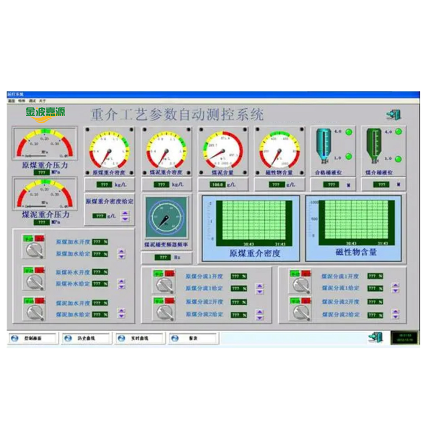Click the exit door icon at top right
Image resolution: width=430 pixels, height=430 pixels.
point(393,114)
